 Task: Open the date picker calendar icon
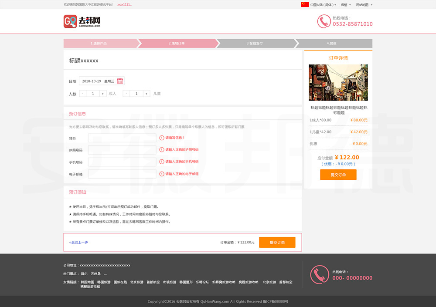click(x=120, y=81)
